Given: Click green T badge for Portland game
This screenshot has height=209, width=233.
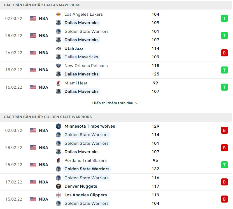Looking at the screenshot, I should [224, 165].
